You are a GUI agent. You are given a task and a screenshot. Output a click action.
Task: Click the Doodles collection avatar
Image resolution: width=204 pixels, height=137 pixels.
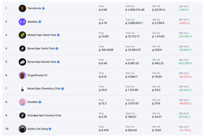tap(22, 102)
